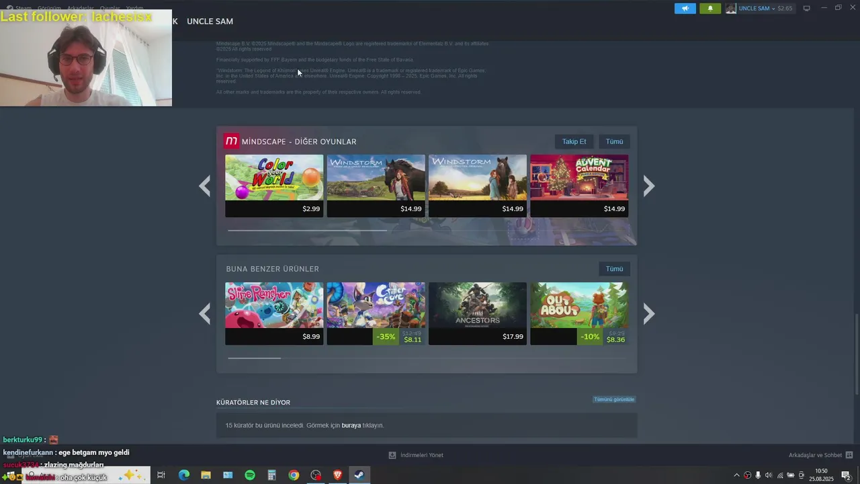Show previous similar products with left arrow

click(205, 313)
